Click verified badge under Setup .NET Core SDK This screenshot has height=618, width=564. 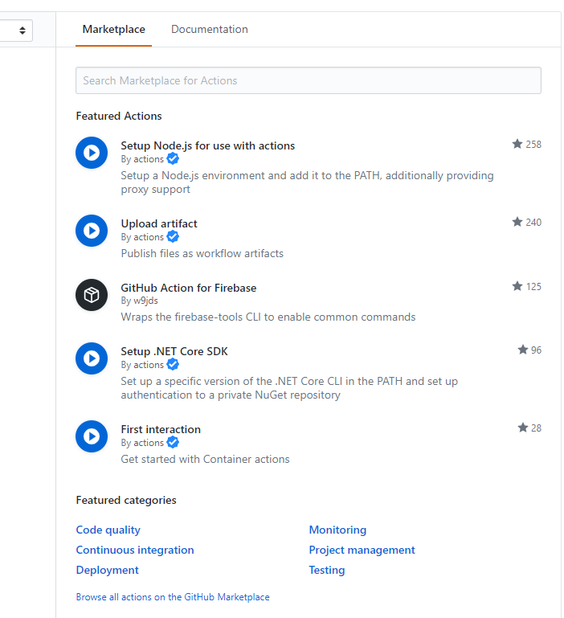click(x=173, y=365)
